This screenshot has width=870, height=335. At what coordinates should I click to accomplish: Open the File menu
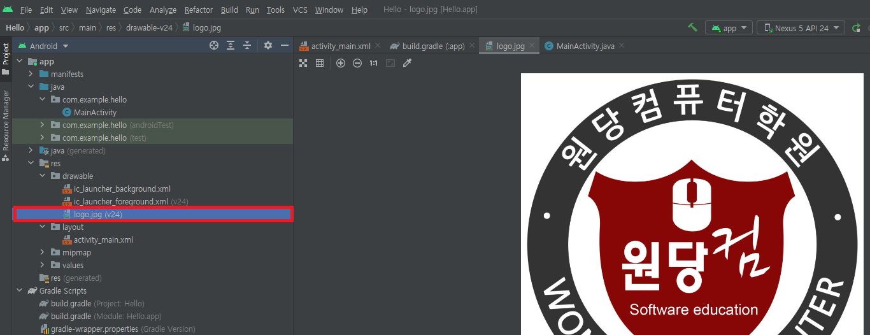point(26,10)
